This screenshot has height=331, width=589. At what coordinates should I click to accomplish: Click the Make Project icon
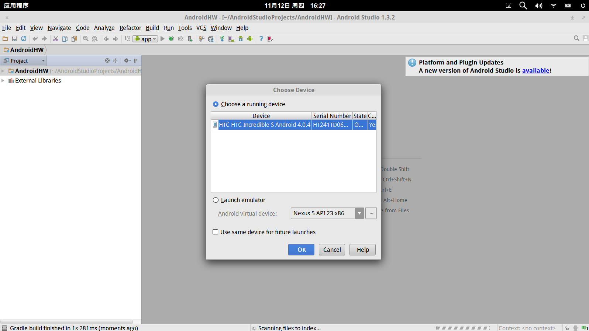click(127, 39)
